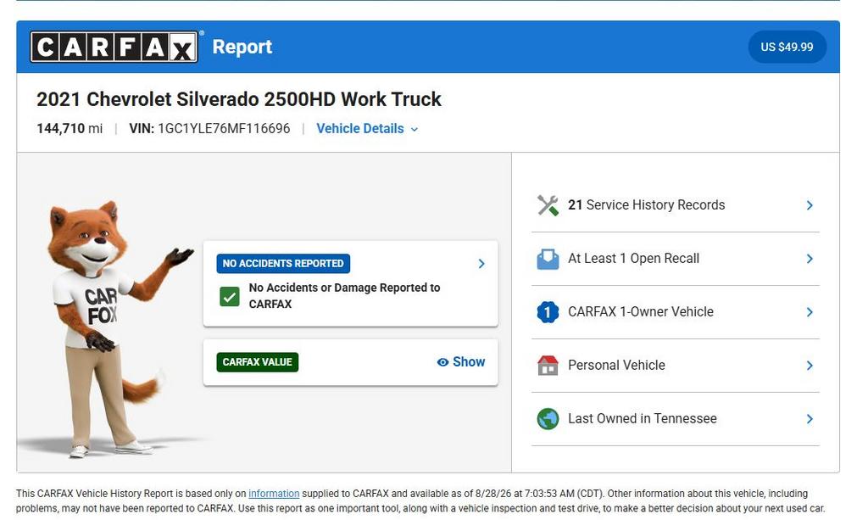Follow the 'information' hyperlink in disclaimer

(274, 494)
